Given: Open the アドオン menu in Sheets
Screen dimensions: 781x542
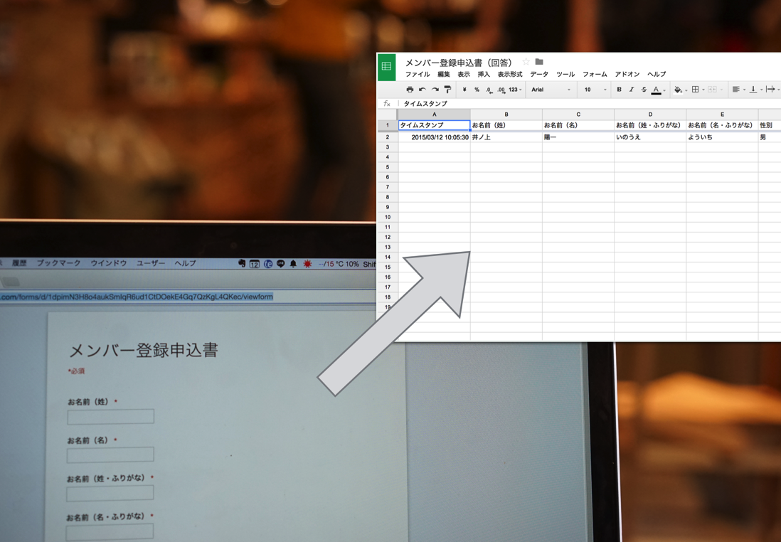Looking at the screenshot, I should coord(627,74).
